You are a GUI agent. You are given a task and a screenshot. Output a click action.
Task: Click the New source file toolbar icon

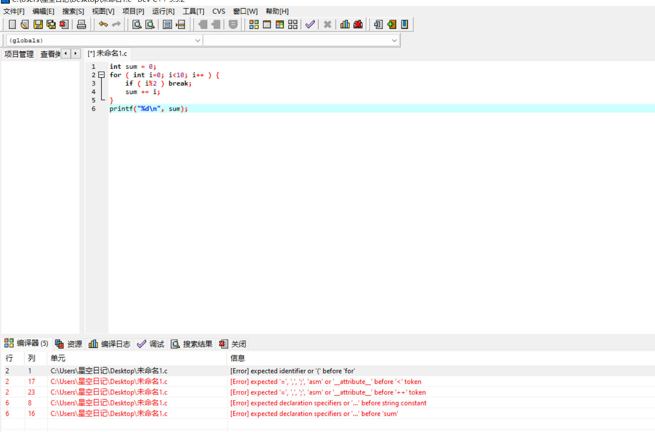coord(12,24)
